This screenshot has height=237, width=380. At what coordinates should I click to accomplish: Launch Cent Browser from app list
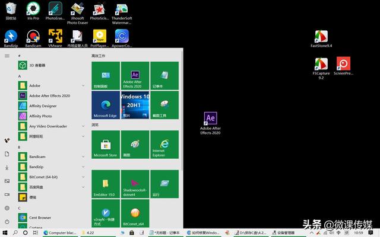(52, 217)
